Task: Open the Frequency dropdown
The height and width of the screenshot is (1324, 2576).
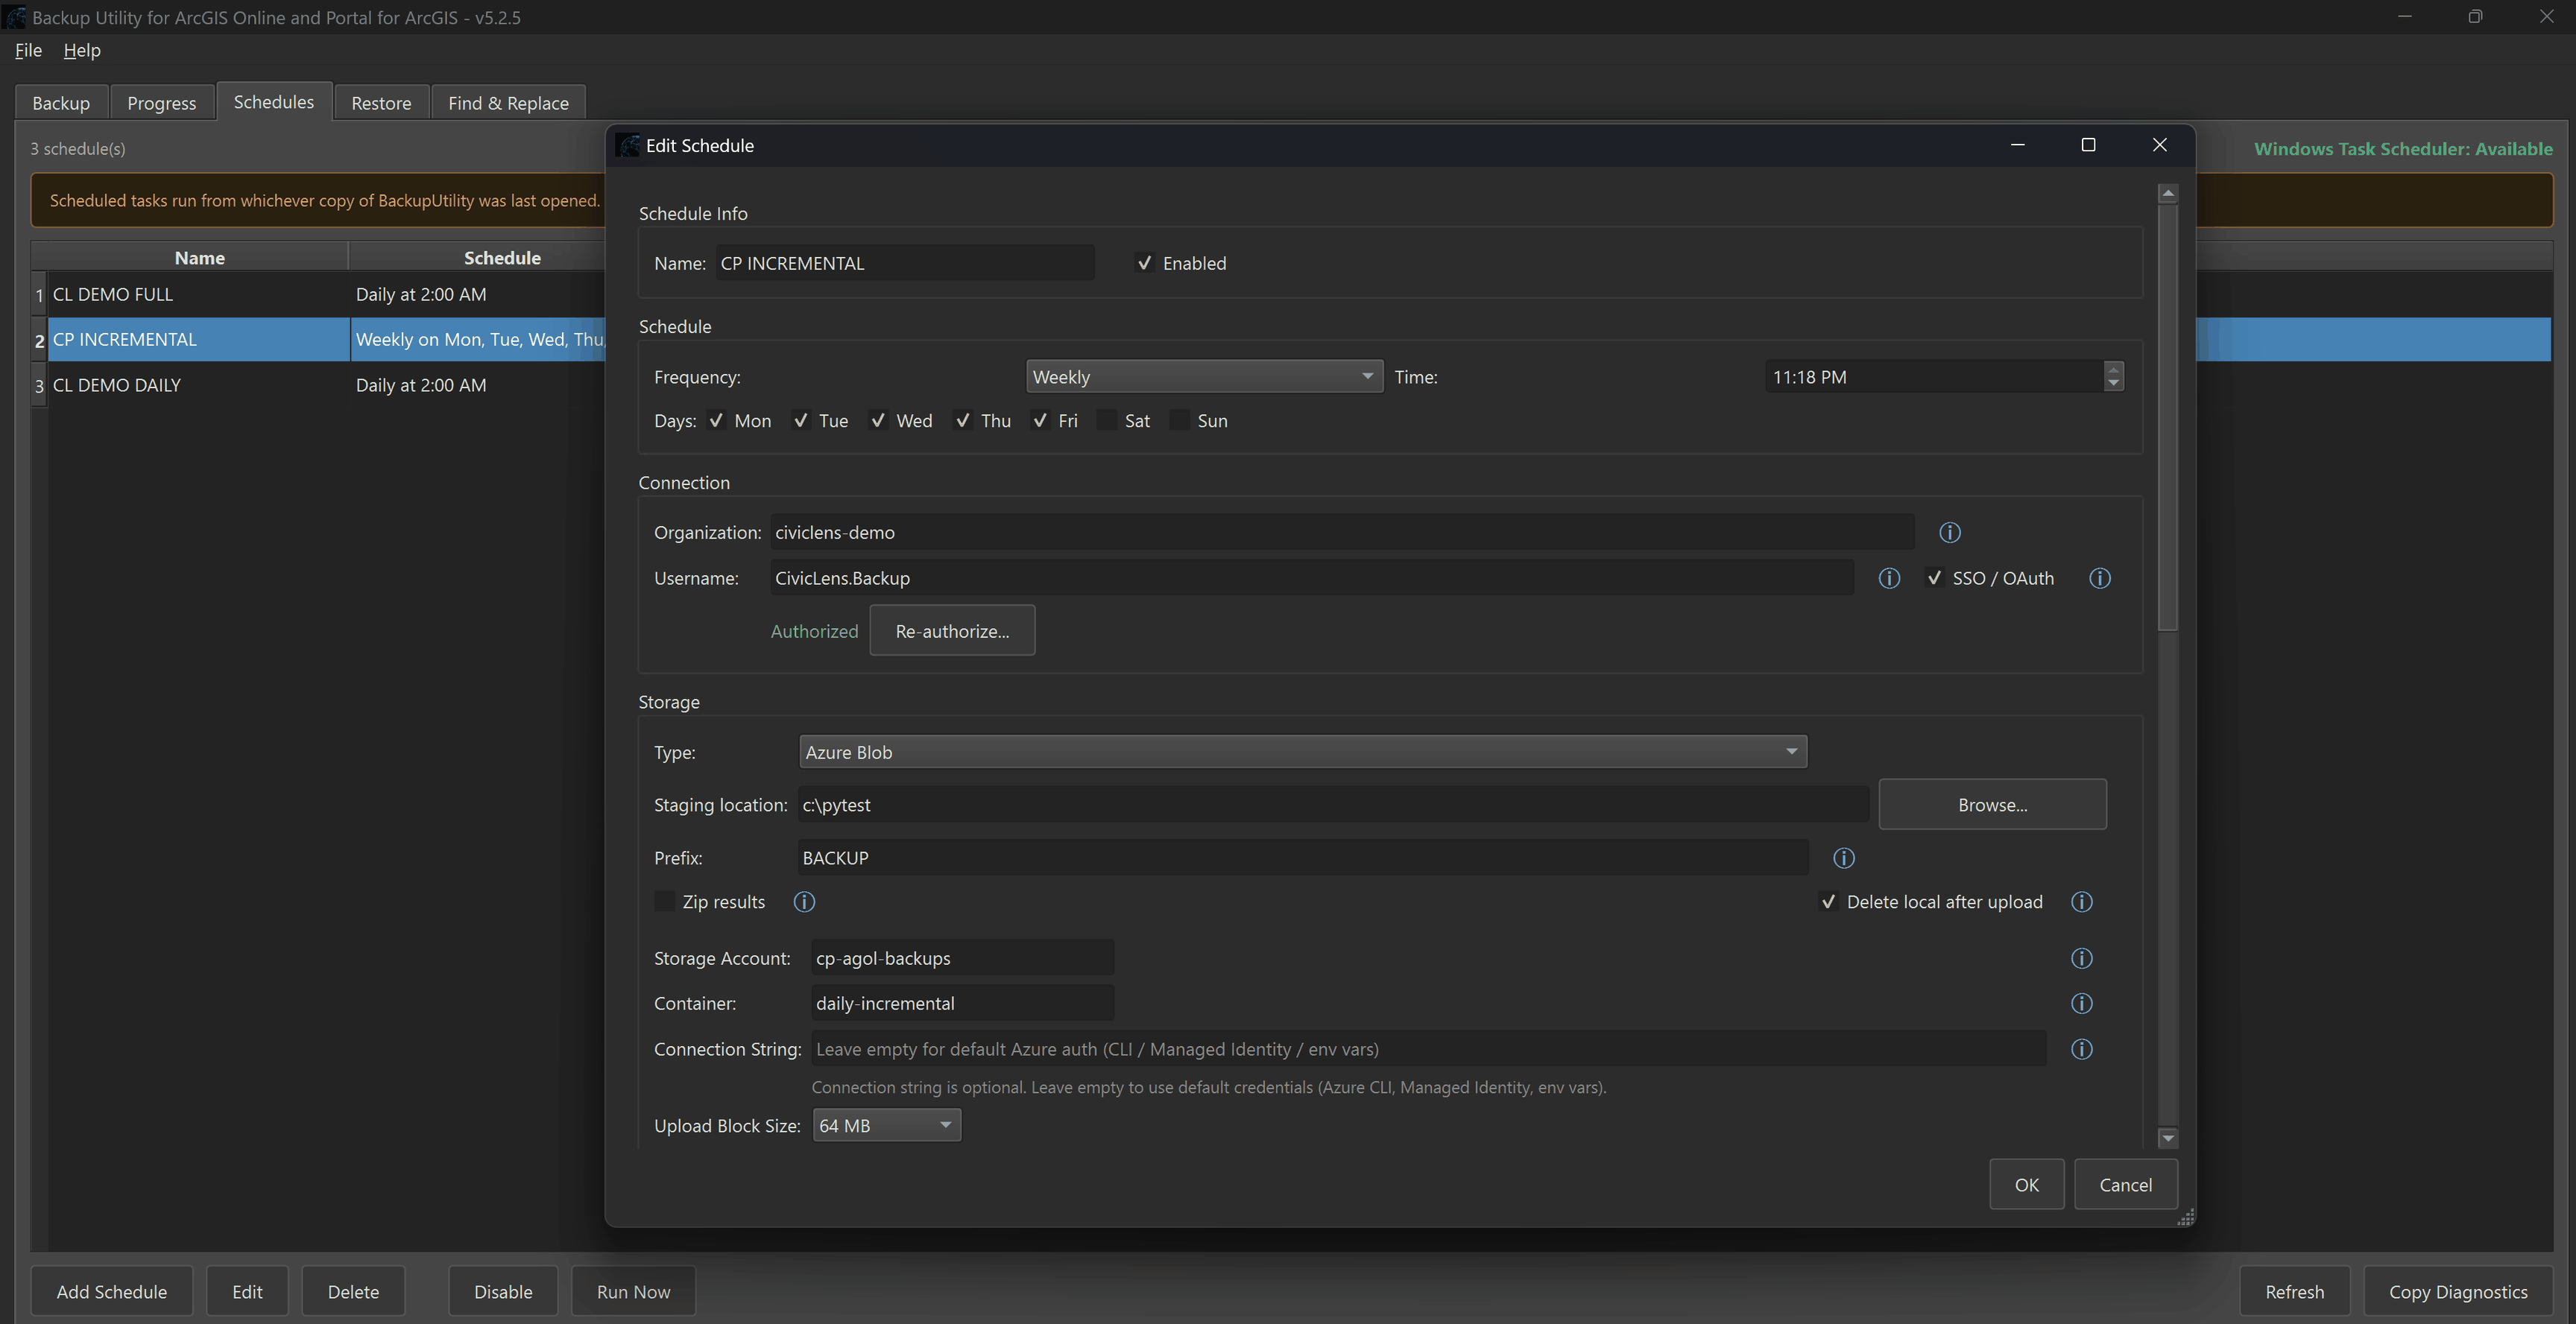Action: pos(1204,377)
